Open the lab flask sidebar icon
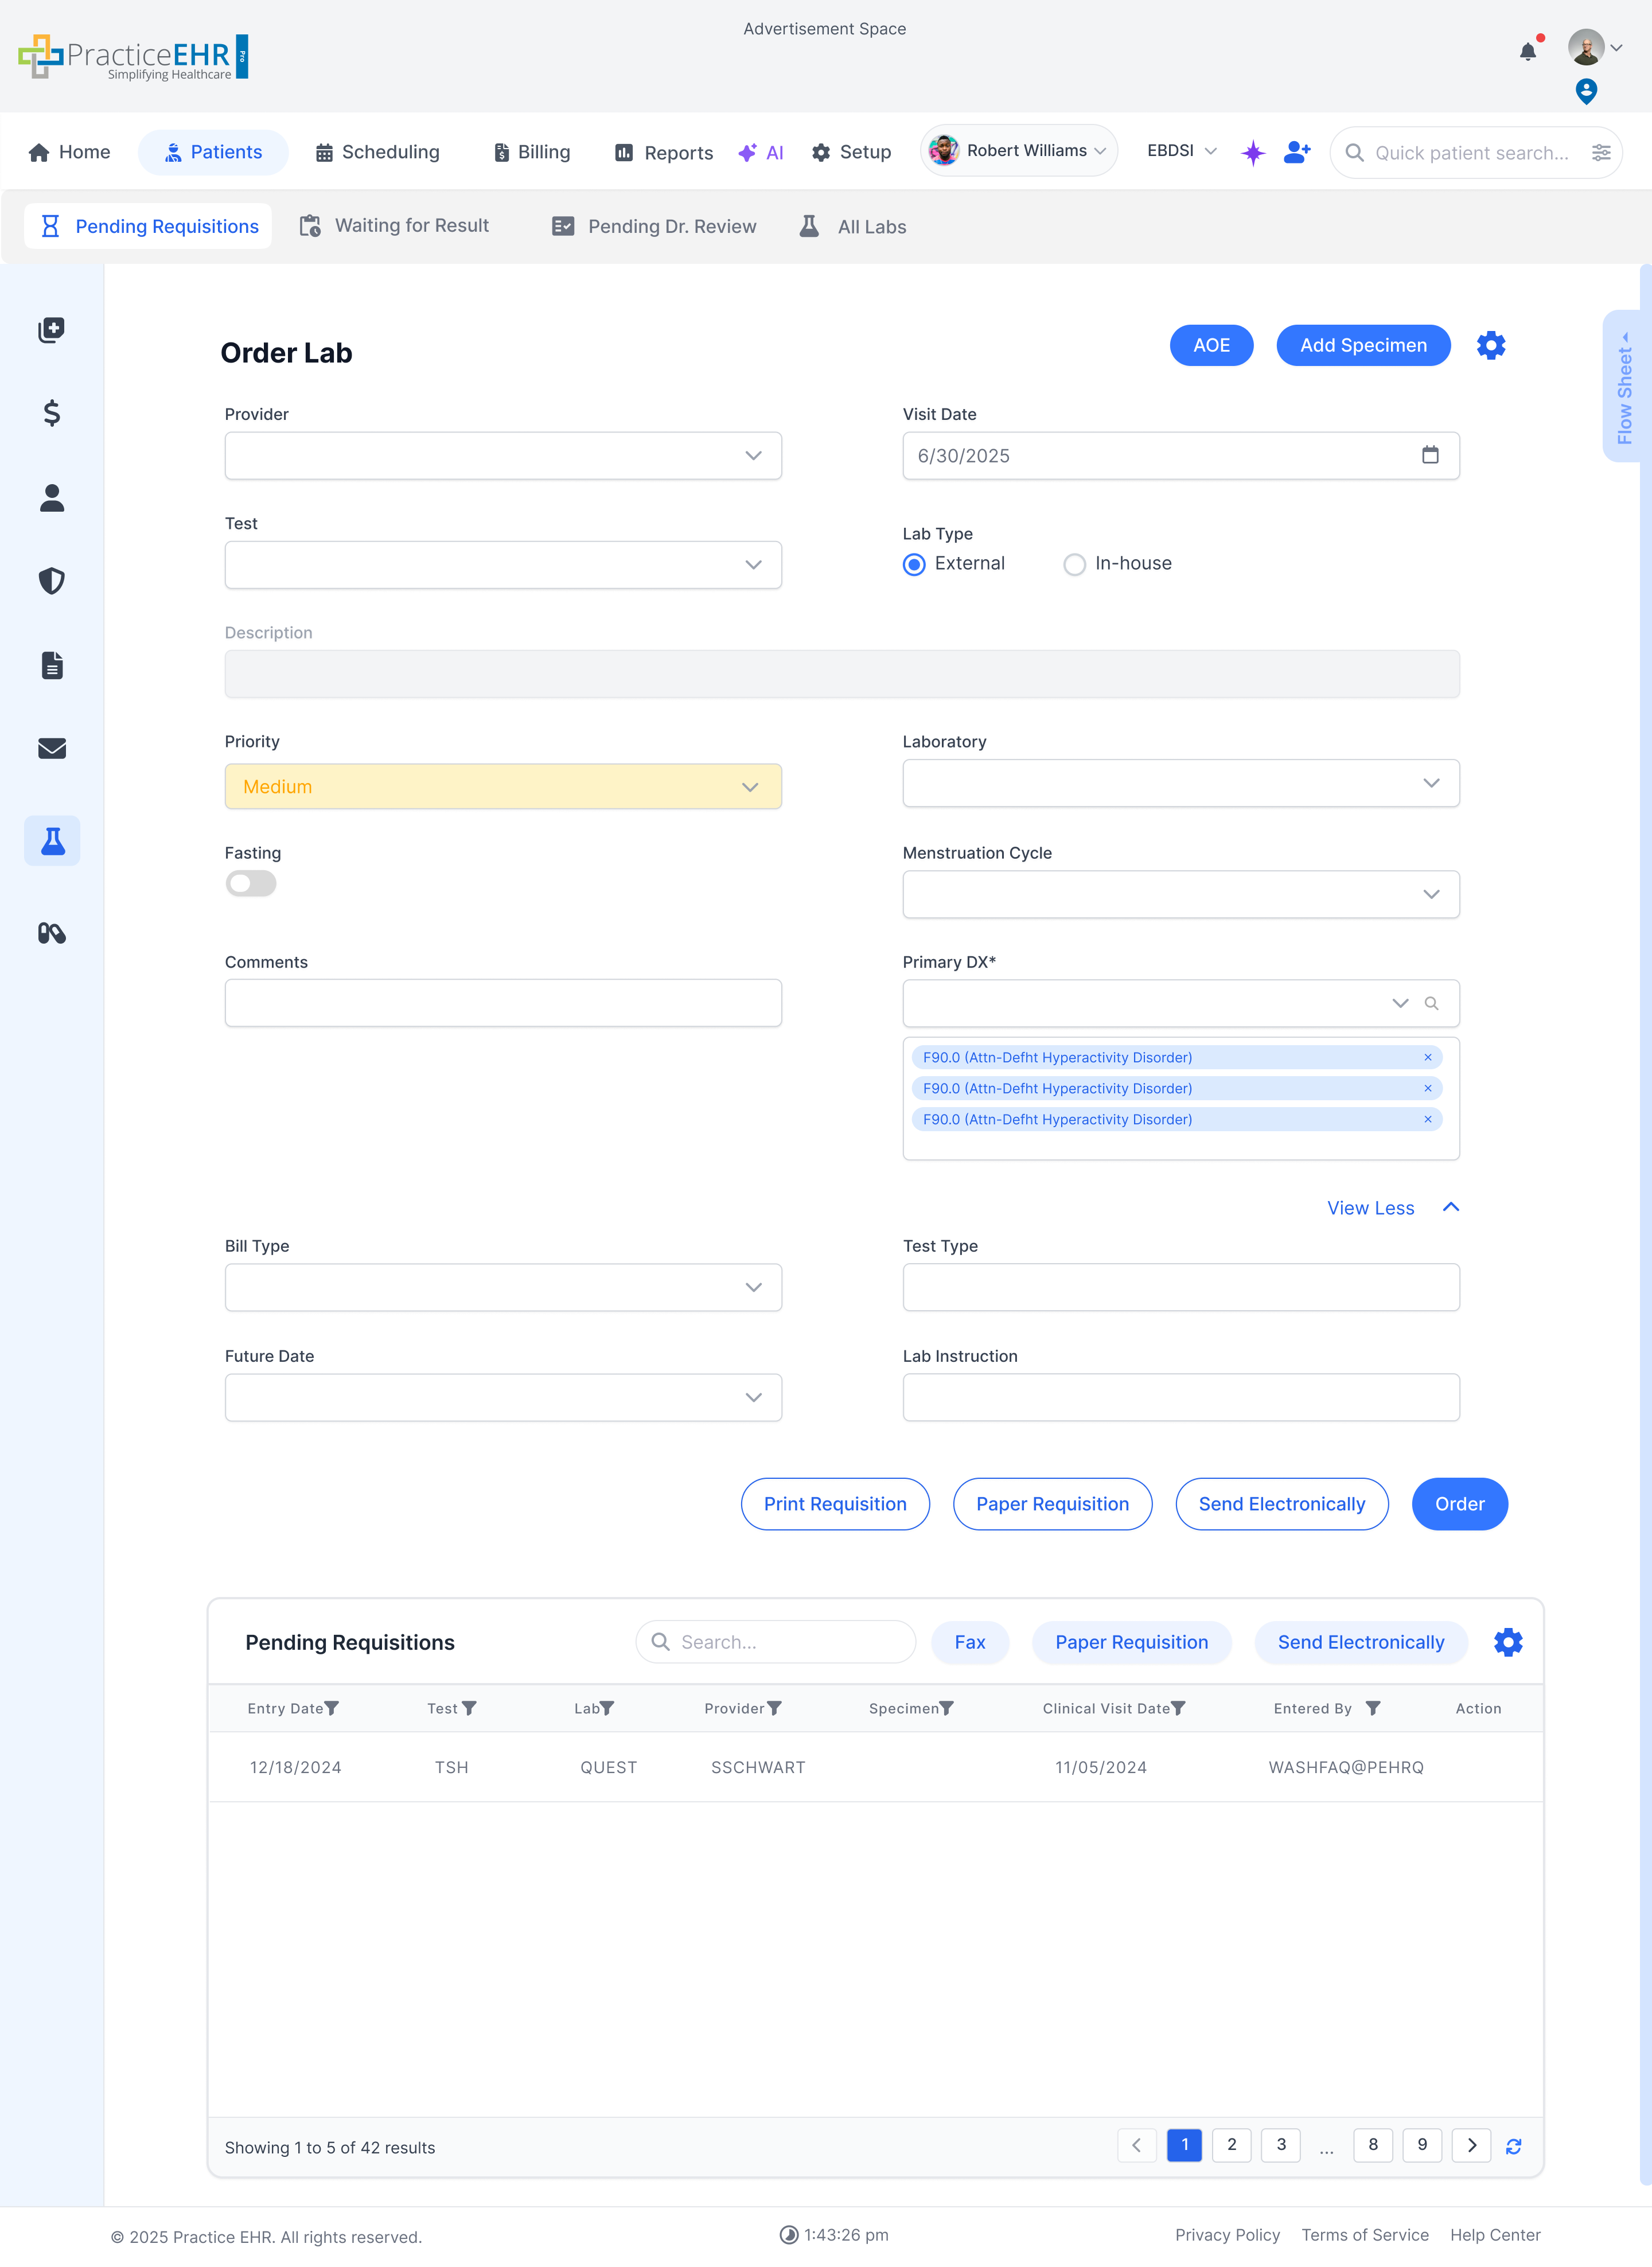 click(51, 841)
